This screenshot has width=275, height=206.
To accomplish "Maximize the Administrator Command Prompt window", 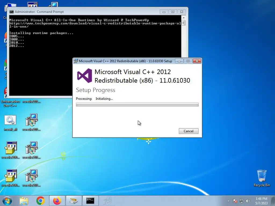I will coord(173,12).
